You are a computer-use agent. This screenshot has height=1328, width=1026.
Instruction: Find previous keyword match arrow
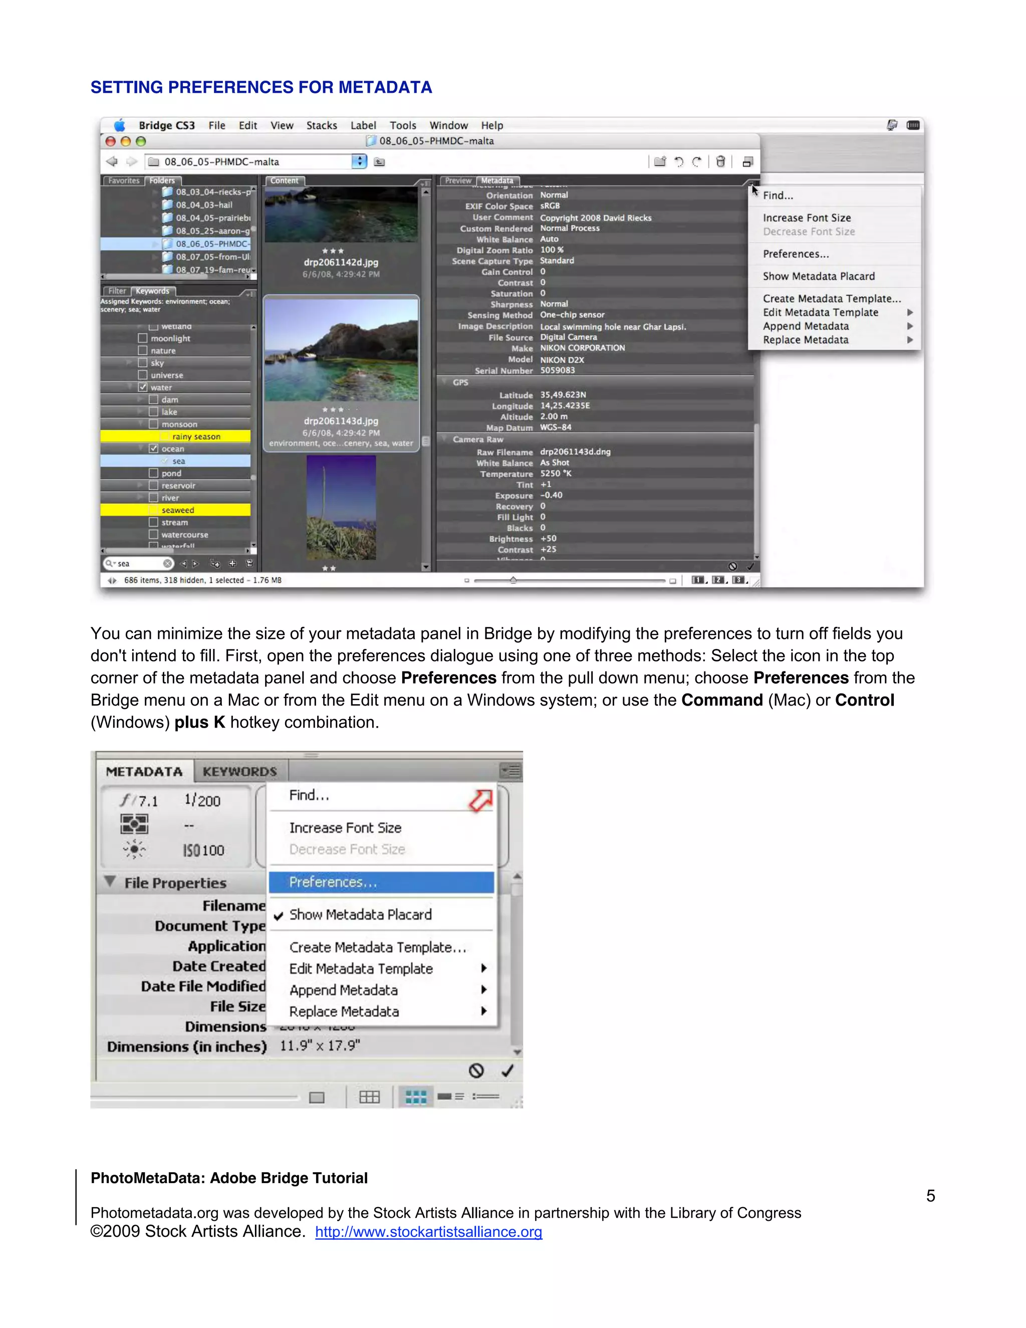[184, 564]
